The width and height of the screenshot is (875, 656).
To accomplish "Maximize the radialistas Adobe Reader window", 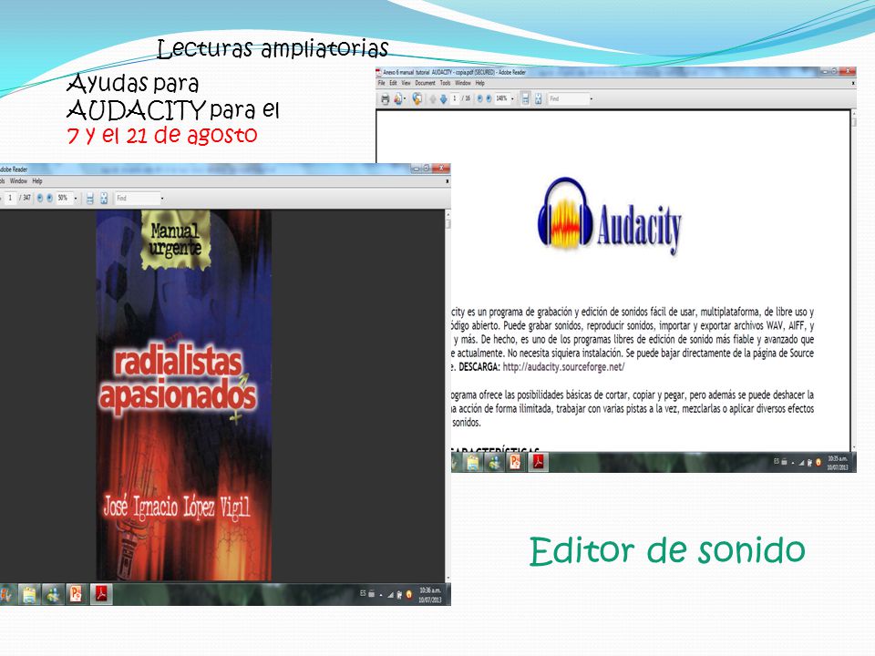I will point(427,168).
